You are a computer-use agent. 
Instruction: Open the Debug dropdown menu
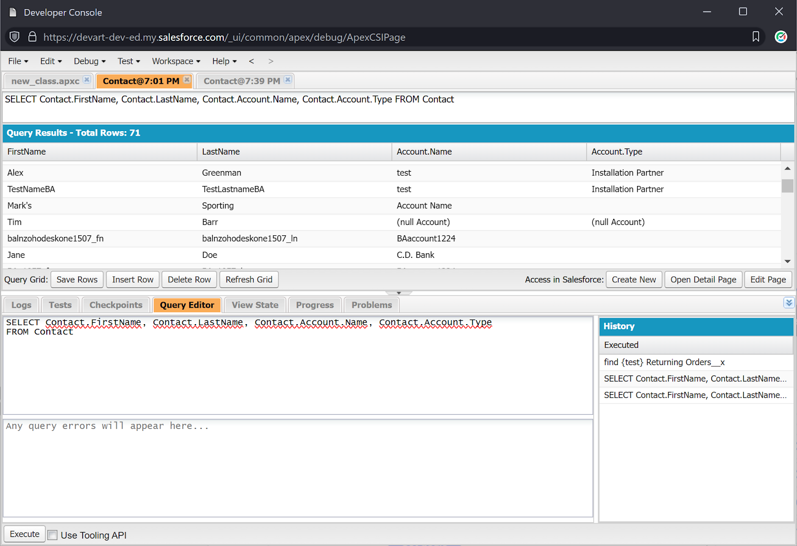tap(87, 61)
